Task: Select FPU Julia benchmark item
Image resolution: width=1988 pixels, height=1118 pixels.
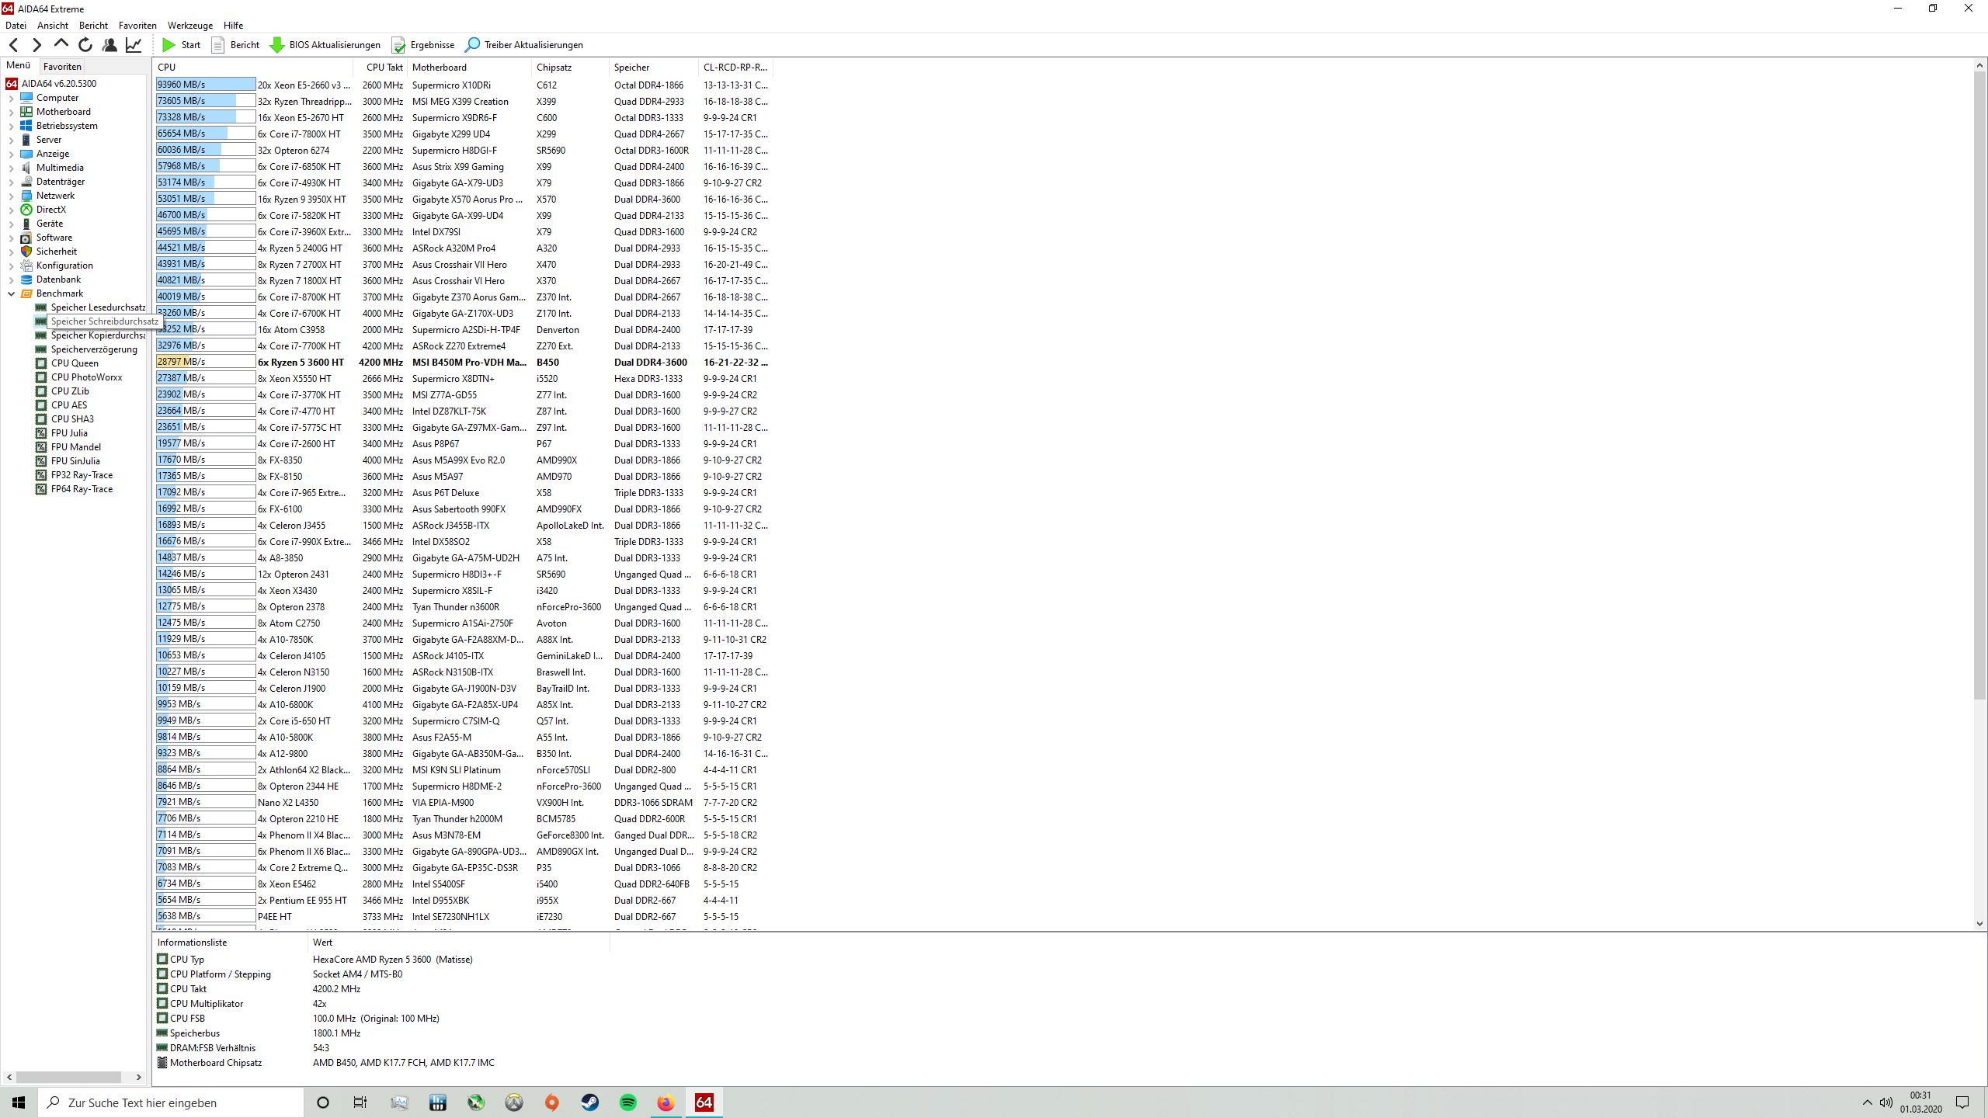Action: pyautogui.click(x=69, y=433)
